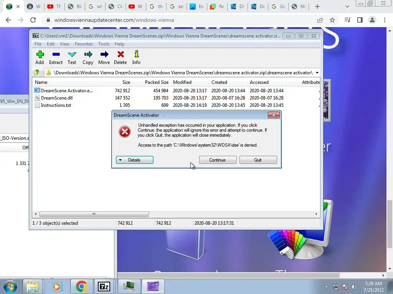Sort by the Modified column header
This screenshot has width=393, height=294.
[x=190, y=82]
